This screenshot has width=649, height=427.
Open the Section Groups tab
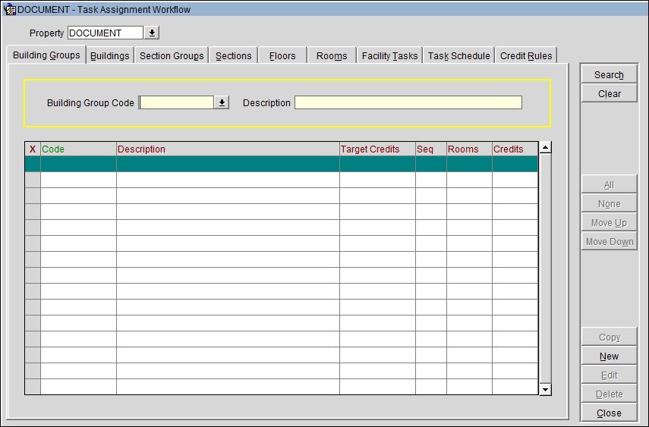click(x=172, y=56)
